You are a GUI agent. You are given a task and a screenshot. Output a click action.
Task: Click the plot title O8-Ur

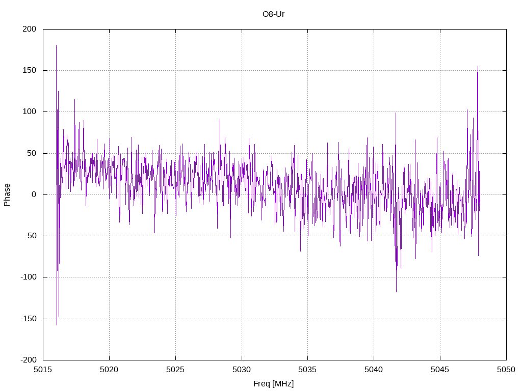pos(273,14)
